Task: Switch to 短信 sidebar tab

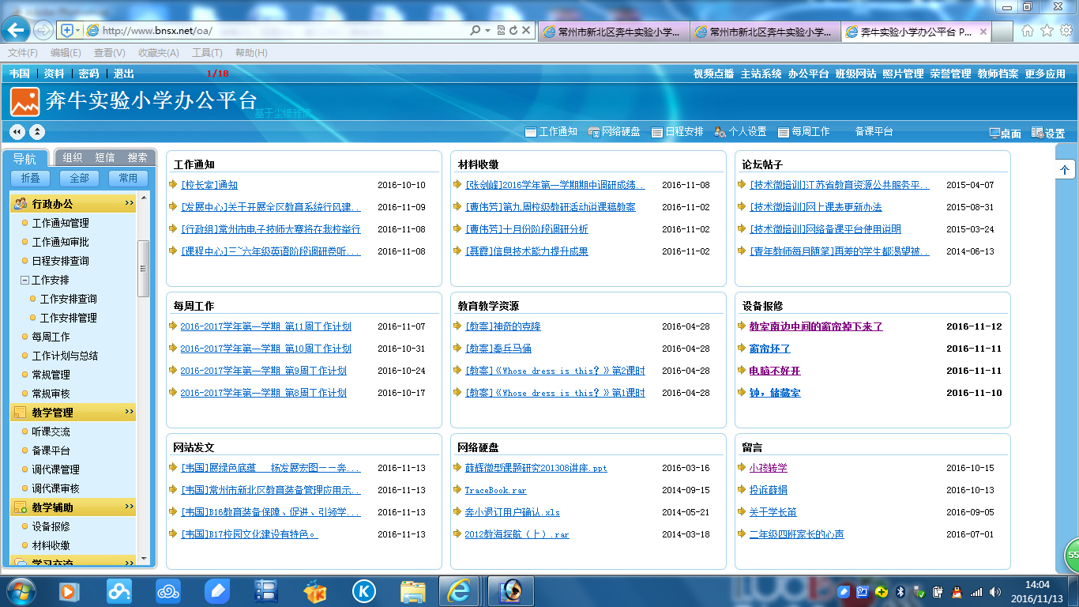Action: pos(104,157)
